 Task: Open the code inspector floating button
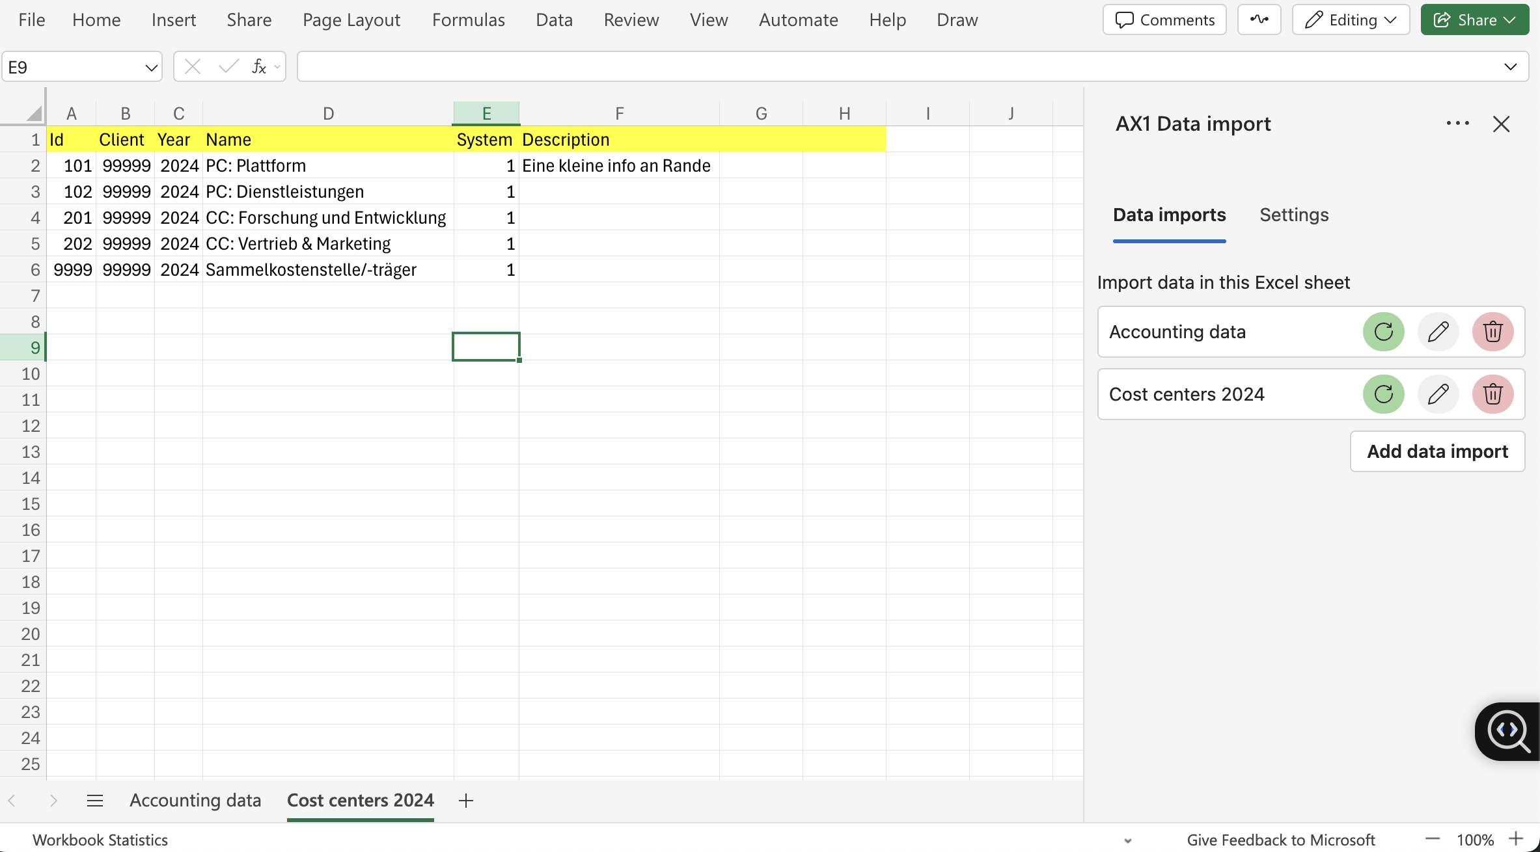tap(1508, 732)
